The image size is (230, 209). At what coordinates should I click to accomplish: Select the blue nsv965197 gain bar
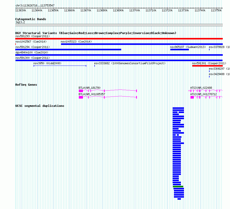(180, 50)
